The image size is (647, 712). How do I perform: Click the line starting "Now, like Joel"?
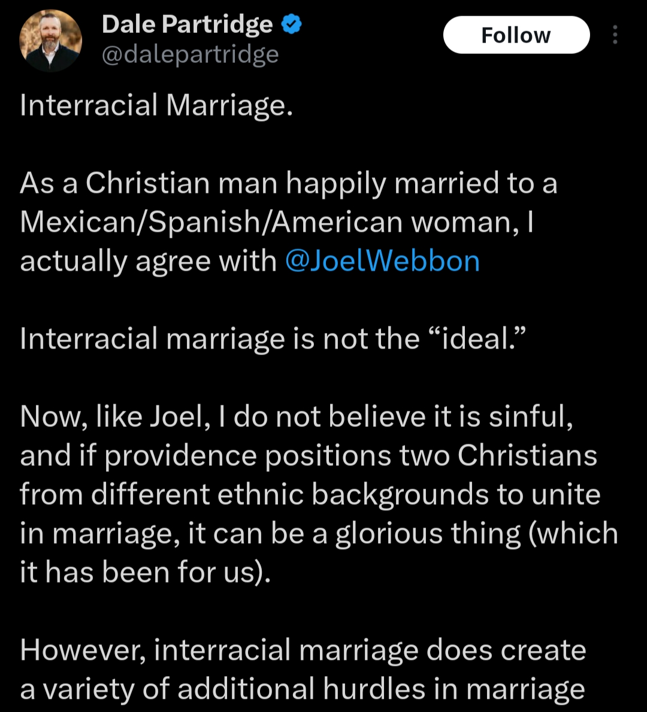(297, 417)
